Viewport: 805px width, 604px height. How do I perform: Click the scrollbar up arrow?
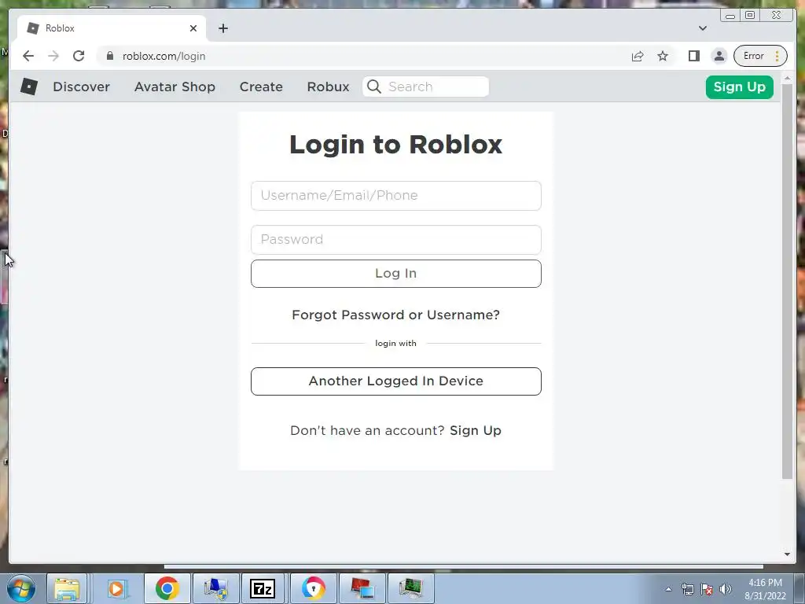click(x=787, y=78)
